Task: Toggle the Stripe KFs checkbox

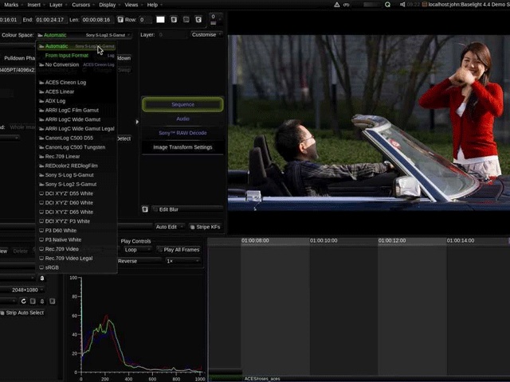Action: pos(193,227)
